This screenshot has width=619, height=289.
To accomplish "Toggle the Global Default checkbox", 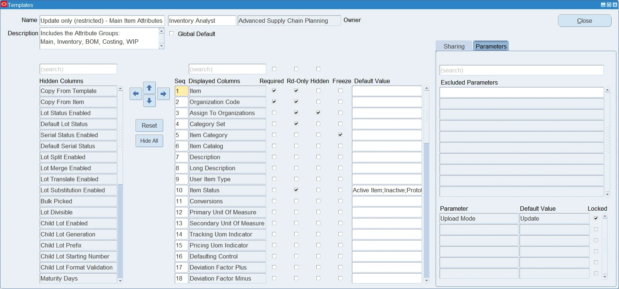I will click(x=171, y=33).
